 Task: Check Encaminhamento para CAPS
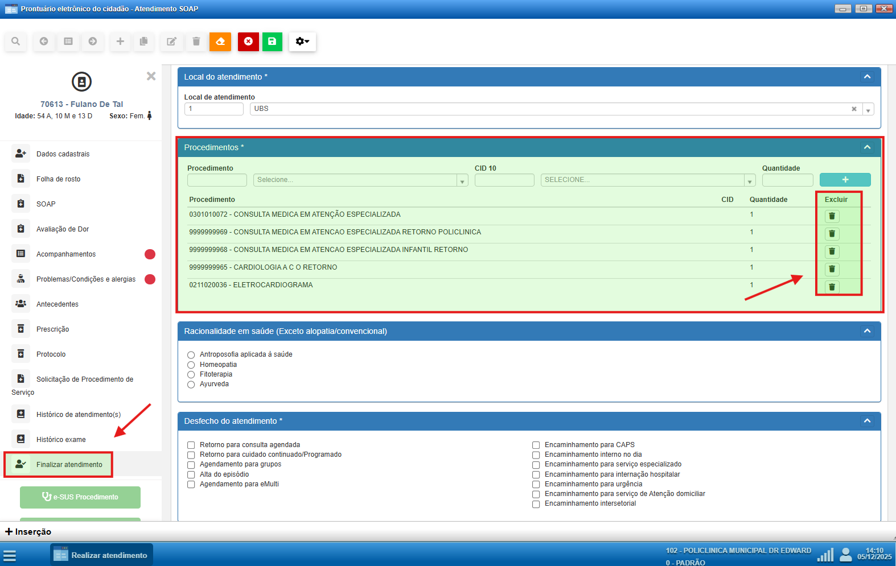coord(536,445)
